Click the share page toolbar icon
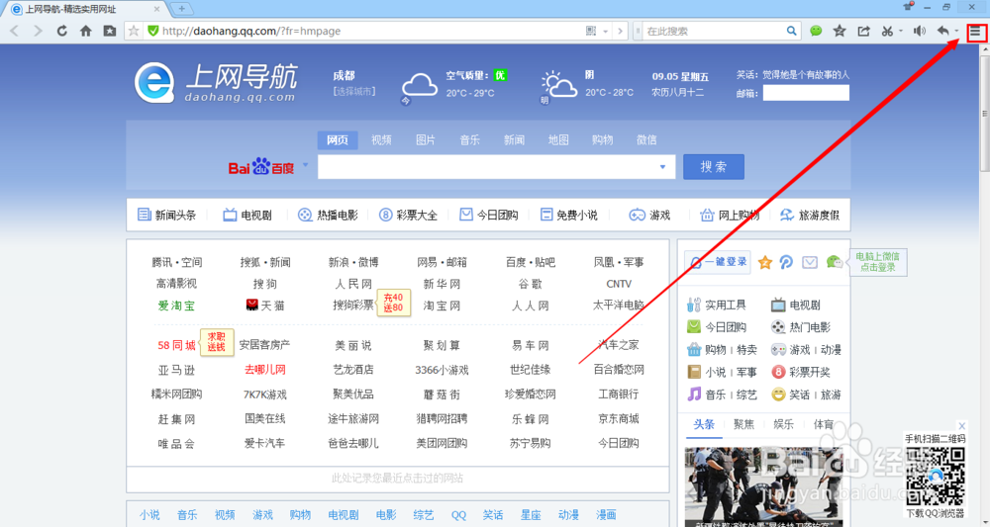The image size is (990, 527). (x=863, y=31)
